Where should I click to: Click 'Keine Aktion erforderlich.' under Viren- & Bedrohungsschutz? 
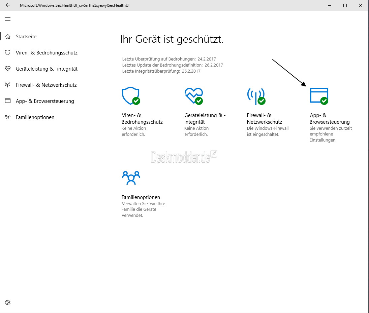point(134,131)
